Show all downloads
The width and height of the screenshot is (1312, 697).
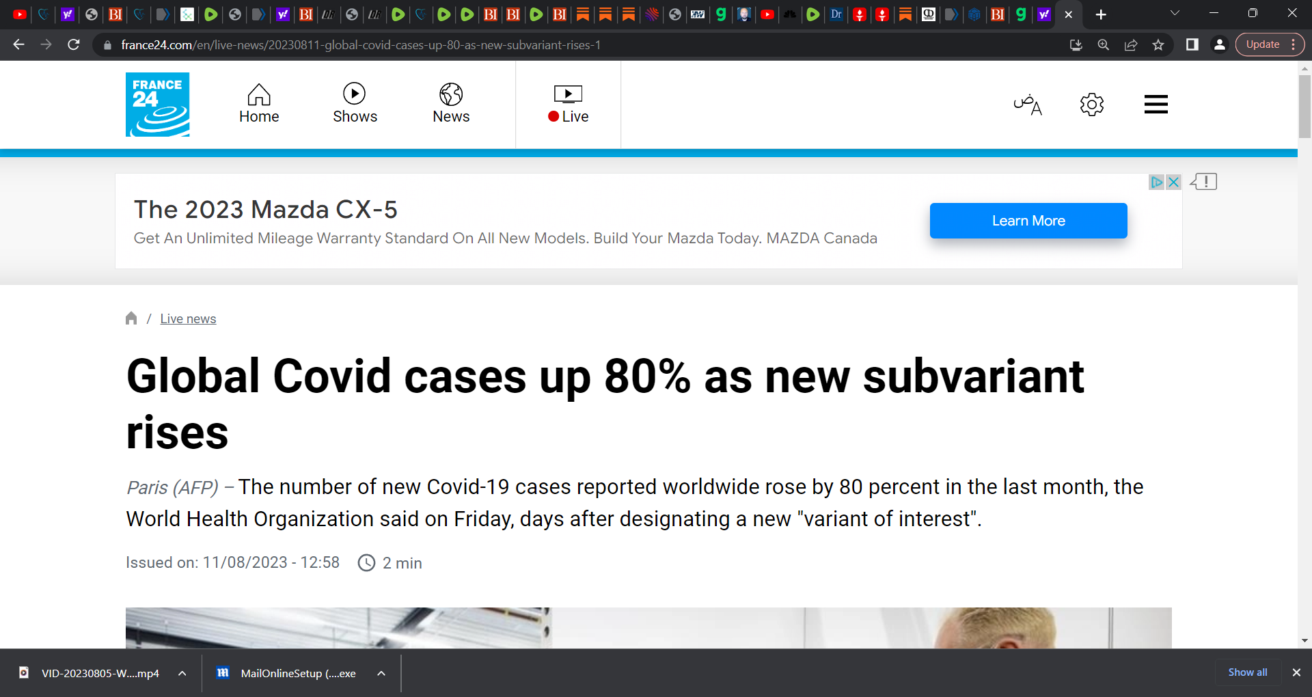pos(1247,672)
